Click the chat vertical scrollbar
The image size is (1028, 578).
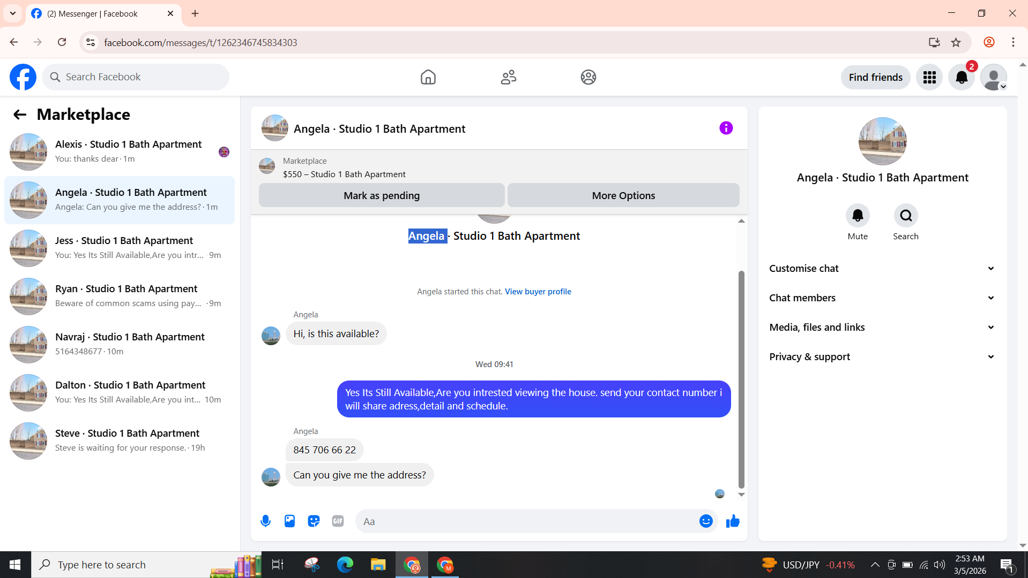click(x=741, y=380)
